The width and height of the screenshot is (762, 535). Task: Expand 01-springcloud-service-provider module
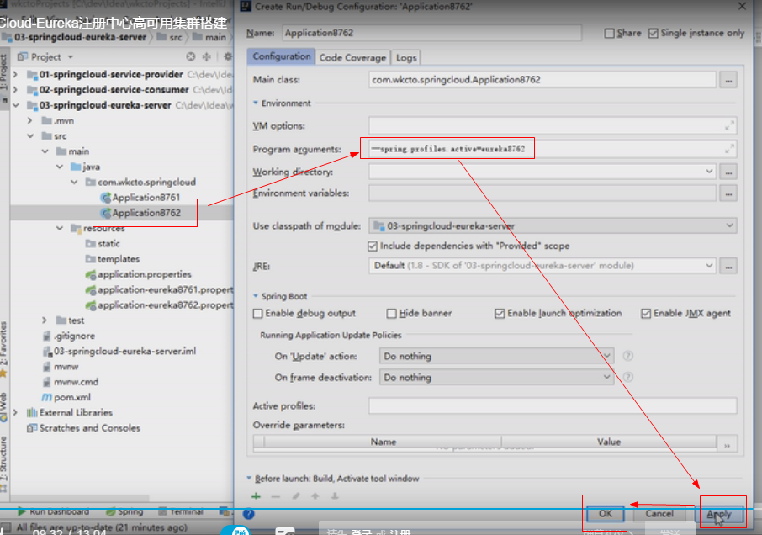pos(15,74)
